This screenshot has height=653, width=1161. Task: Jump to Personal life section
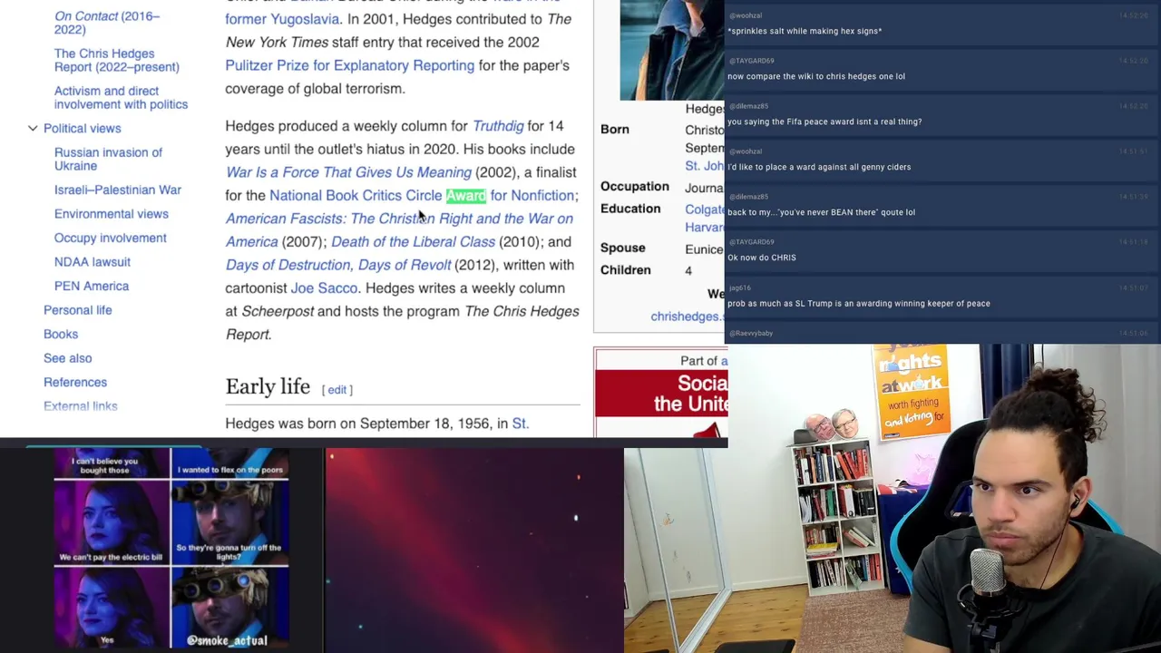78,310
